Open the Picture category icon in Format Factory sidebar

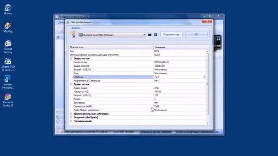tap(58, 117)
